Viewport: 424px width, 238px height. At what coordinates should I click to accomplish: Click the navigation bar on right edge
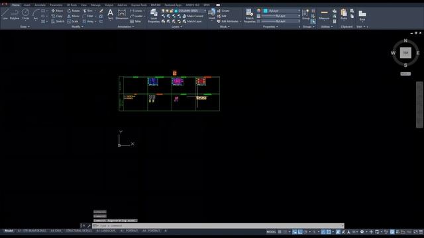pyautogui.click(x=419, y=104)
